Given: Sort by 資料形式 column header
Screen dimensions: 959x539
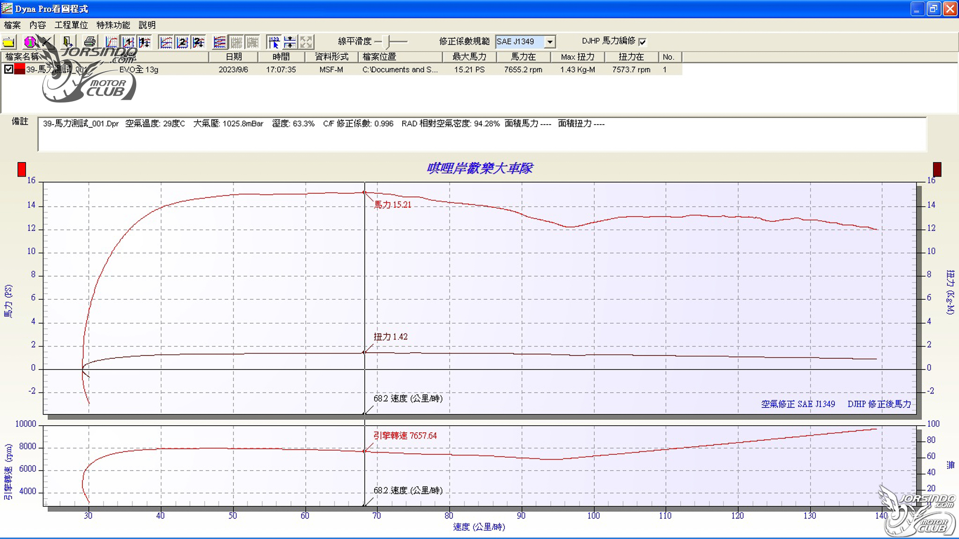Looking at the screenshot, I should coord(332,57).
